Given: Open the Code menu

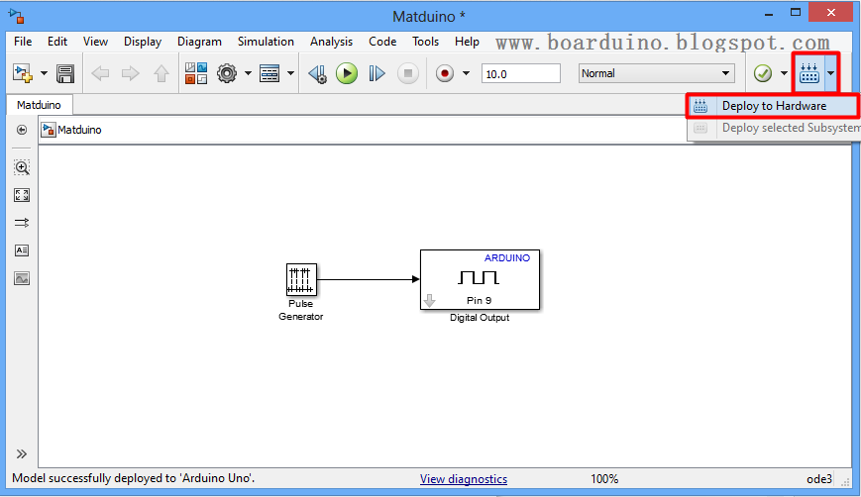Looking at the screenshot, I should [x=382, y=42].
